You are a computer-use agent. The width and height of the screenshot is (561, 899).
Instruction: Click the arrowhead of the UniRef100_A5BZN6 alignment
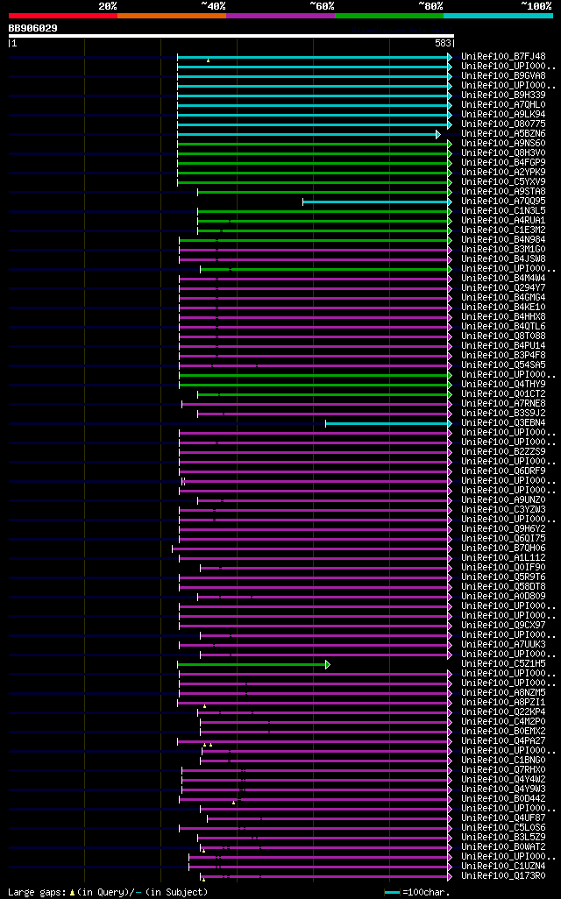click(x=438, y=134)
